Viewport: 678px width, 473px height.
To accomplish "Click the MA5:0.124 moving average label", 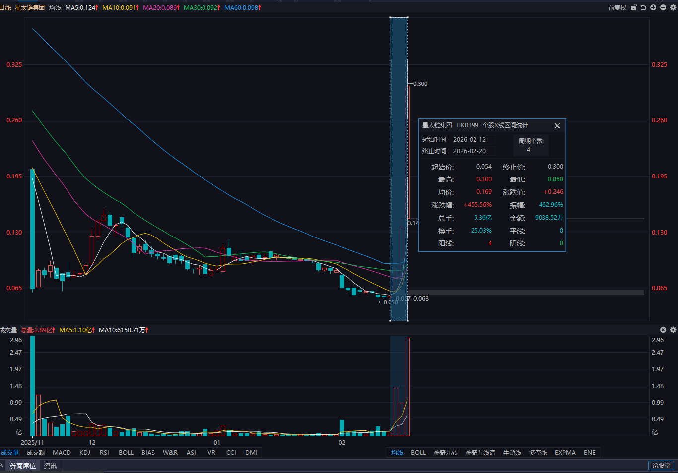I will pos(82,8).
